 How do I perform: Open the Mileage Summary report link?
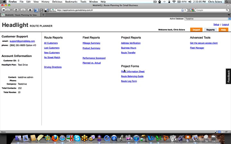click(x=91, y=43)
